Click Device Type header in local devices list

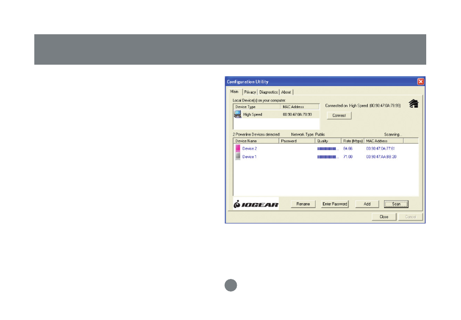pos(257,107)
